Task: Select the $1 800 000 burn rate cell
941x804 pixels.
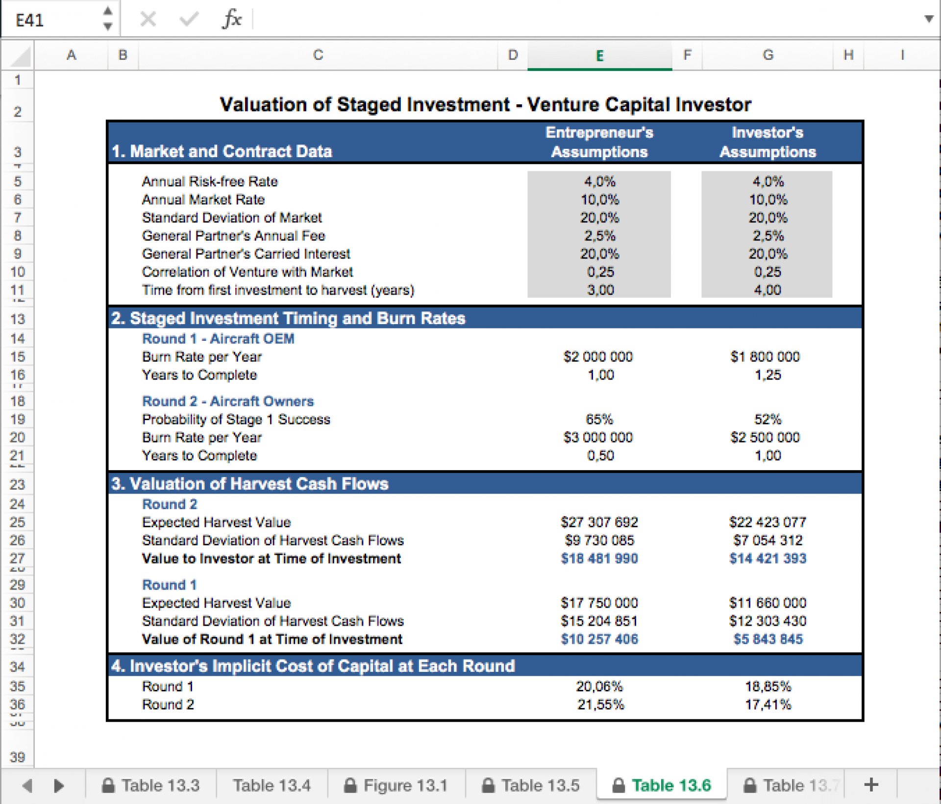Action: point(765,356)
